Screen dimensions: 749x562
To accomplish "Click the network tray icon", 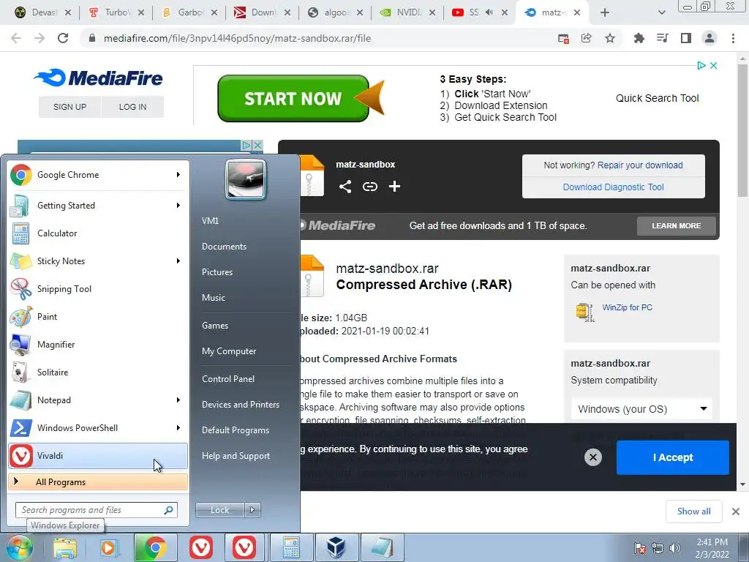I will pos(658,548).
